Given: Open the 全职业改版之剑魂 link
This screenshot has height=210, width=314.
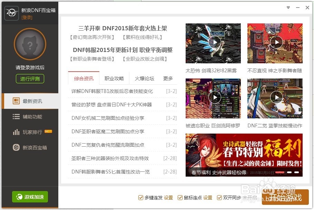Looking at the screenshot, I should 145,59.
